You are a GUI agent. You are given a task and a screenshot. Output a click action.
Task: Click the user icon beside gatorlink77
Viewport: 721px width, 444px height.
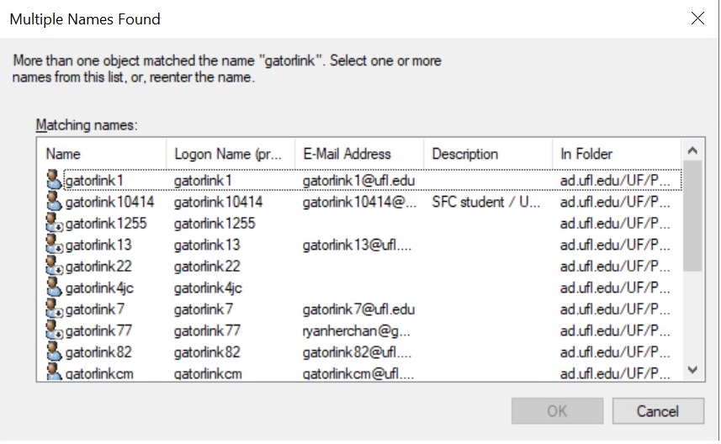pyautogui.click(x=54, y=331)
